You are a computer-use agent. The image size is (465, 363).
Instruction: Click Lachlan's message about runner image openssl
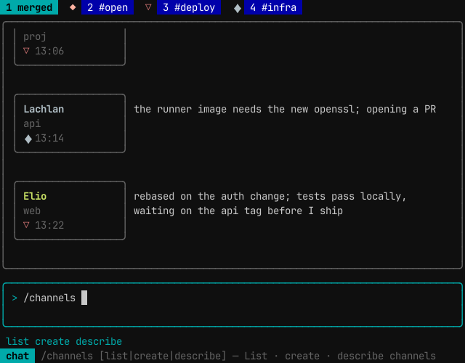[285, 110]
